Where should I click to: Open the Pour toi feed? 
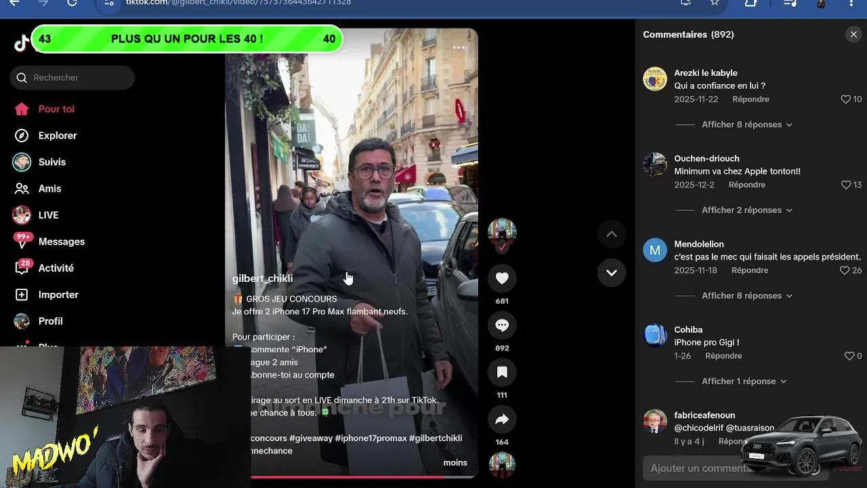coord(56,109)
